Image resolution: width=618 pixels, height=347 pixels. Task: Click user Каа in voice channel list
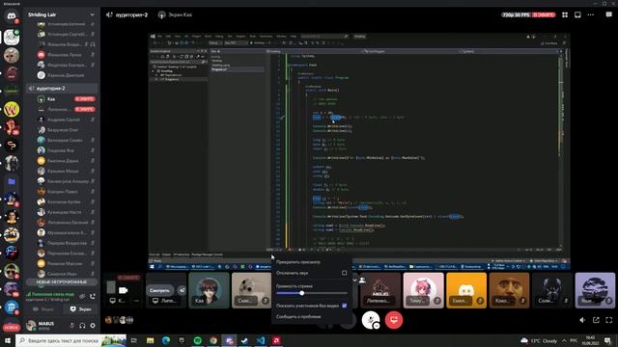(62, 99)
